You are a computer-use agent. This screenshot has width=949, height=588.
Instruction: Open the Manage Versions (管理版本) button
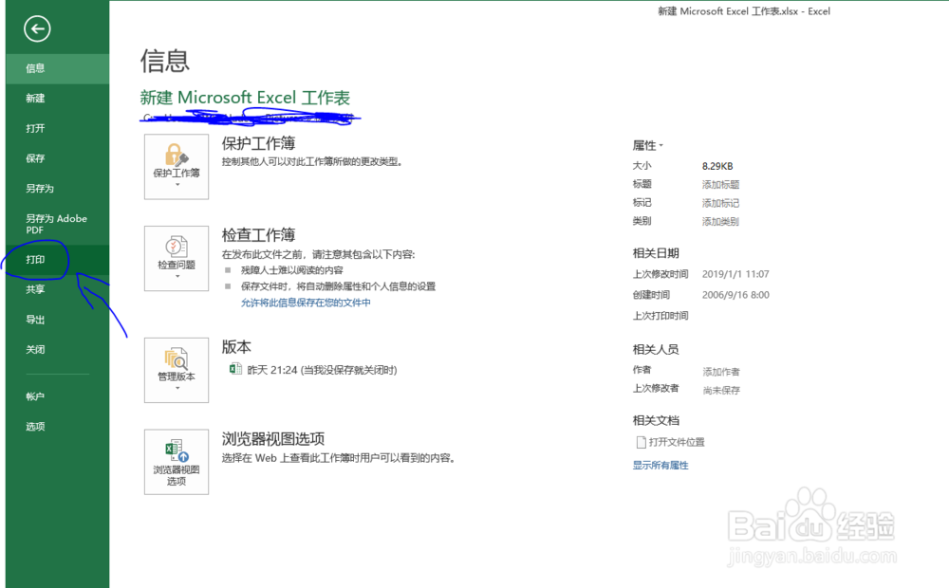(177, 370)
